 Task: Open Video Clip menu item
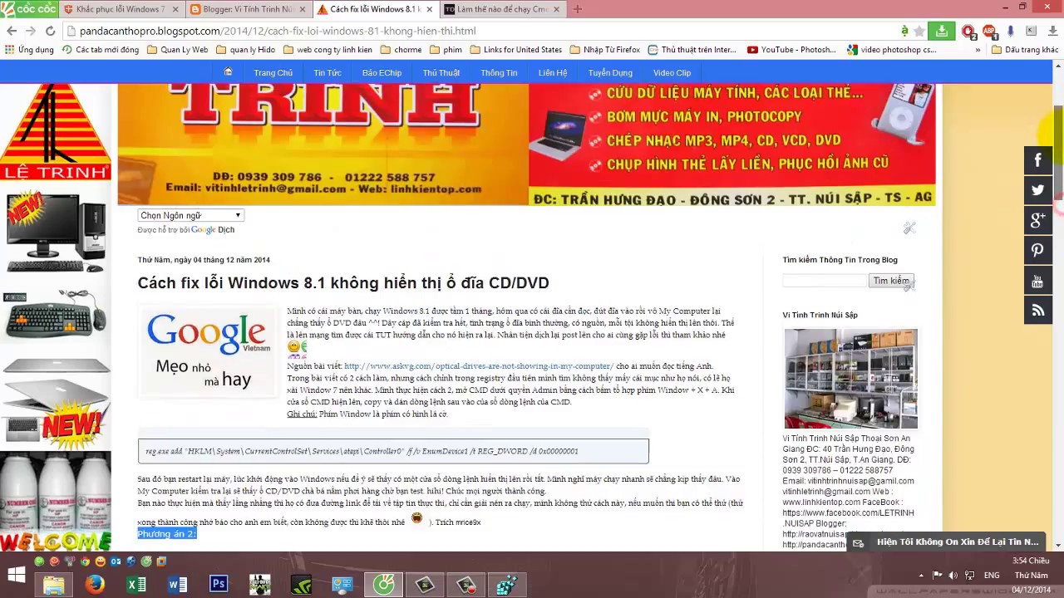click(x=672, y=73)
